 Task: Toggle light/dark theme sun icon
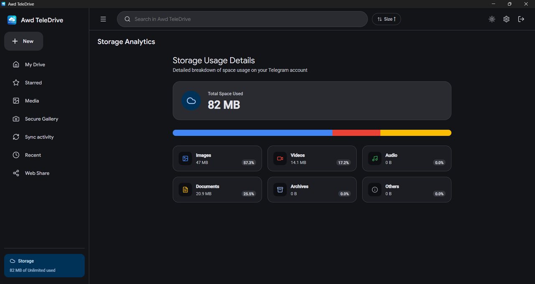(x=492, y=19)
